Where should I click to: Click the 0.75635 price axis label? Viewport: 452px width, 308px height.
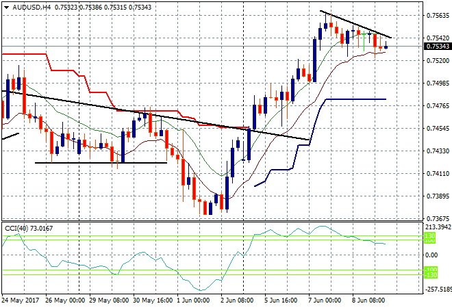tap(438, 15)
